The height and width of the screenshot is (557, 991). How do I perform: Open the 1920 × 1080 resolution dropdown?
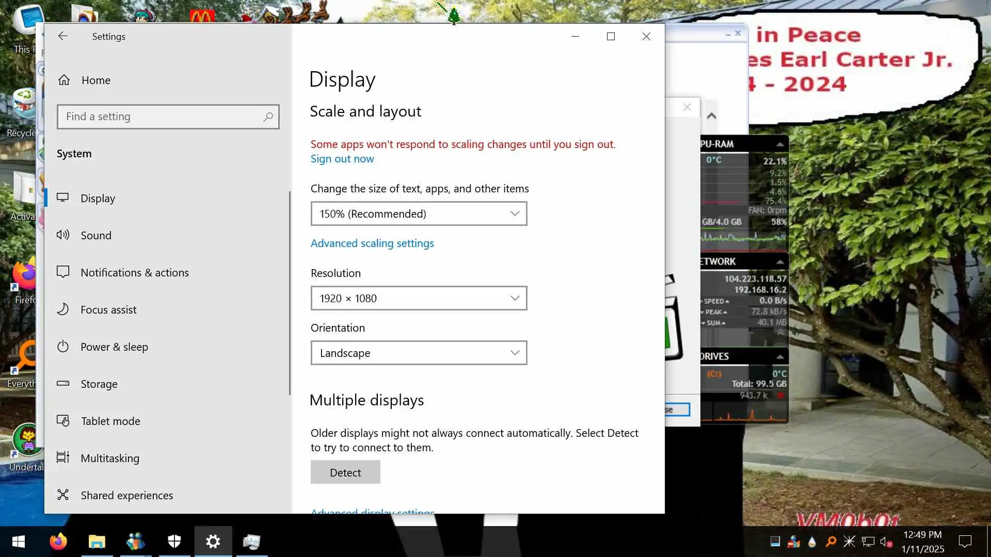pyautogui.click(x=419, y=298)
